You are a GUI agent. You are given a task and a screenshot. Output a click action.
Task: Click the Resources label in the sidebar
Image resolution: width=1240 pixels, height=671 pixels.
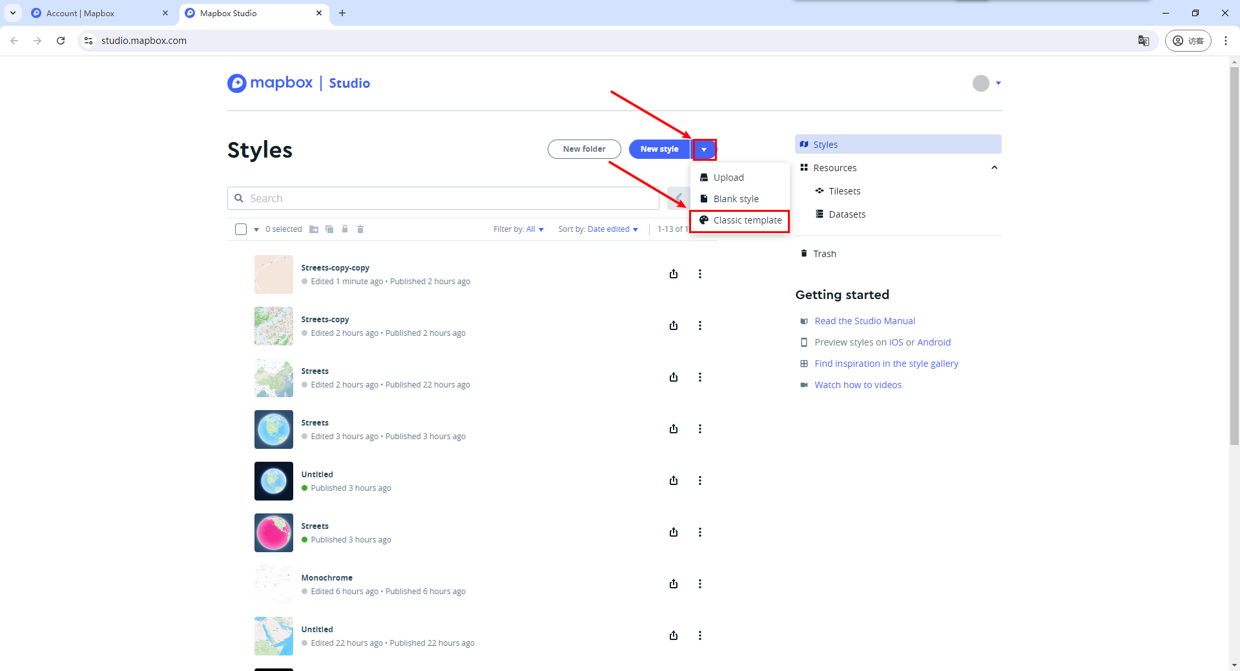pyautogui.click(x=834, y=168)
